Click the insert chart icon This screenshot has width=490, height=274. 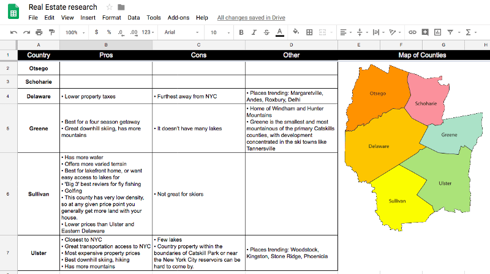pyautogui.click(x=437, y=32)
